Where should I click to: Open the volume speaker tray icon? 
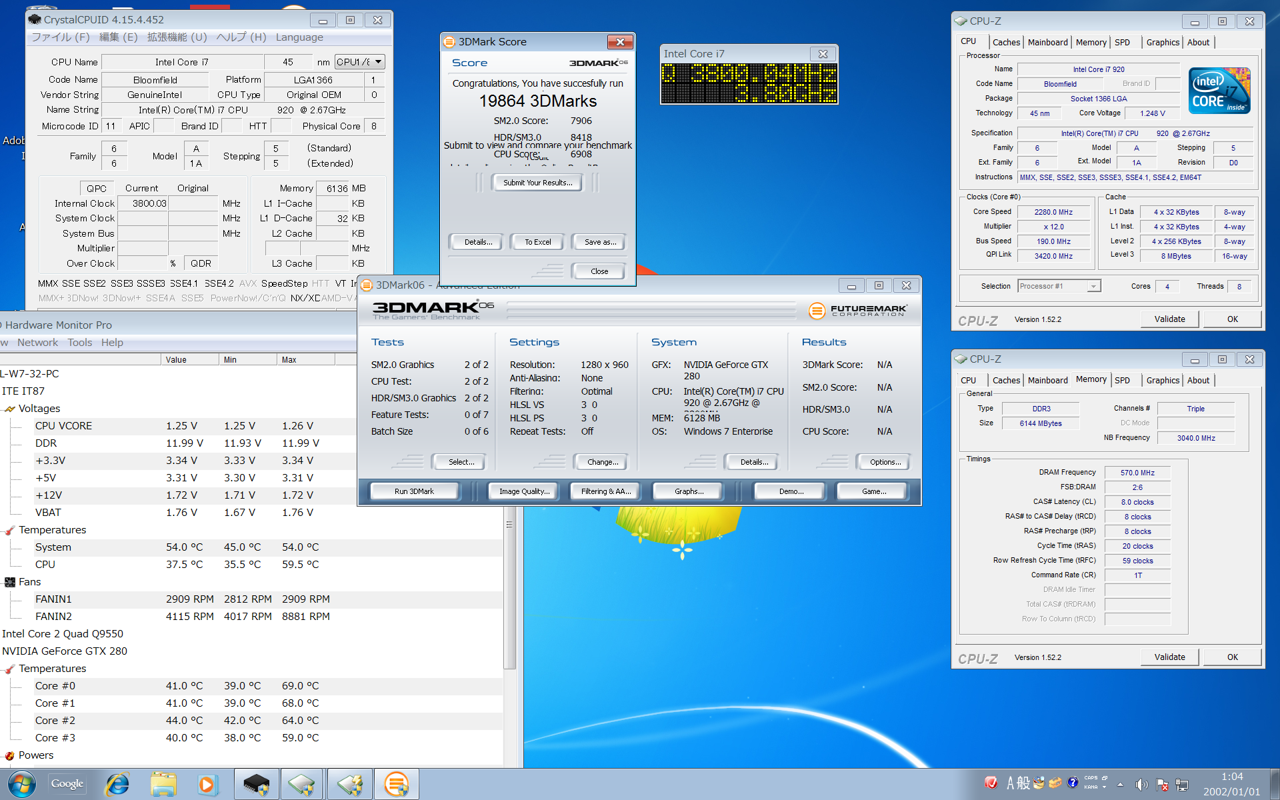[x=1141, y=785]
